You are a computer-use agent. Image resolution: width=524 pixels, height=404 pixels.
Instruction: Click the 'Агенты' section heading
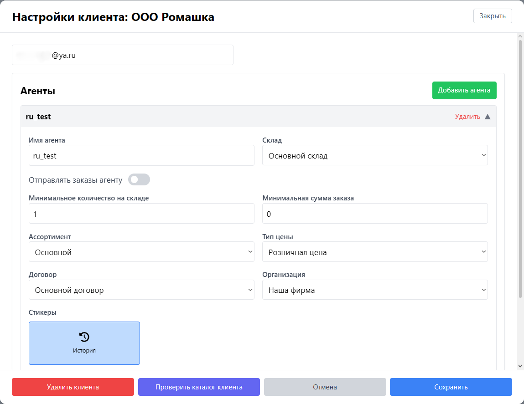[38, 91]
